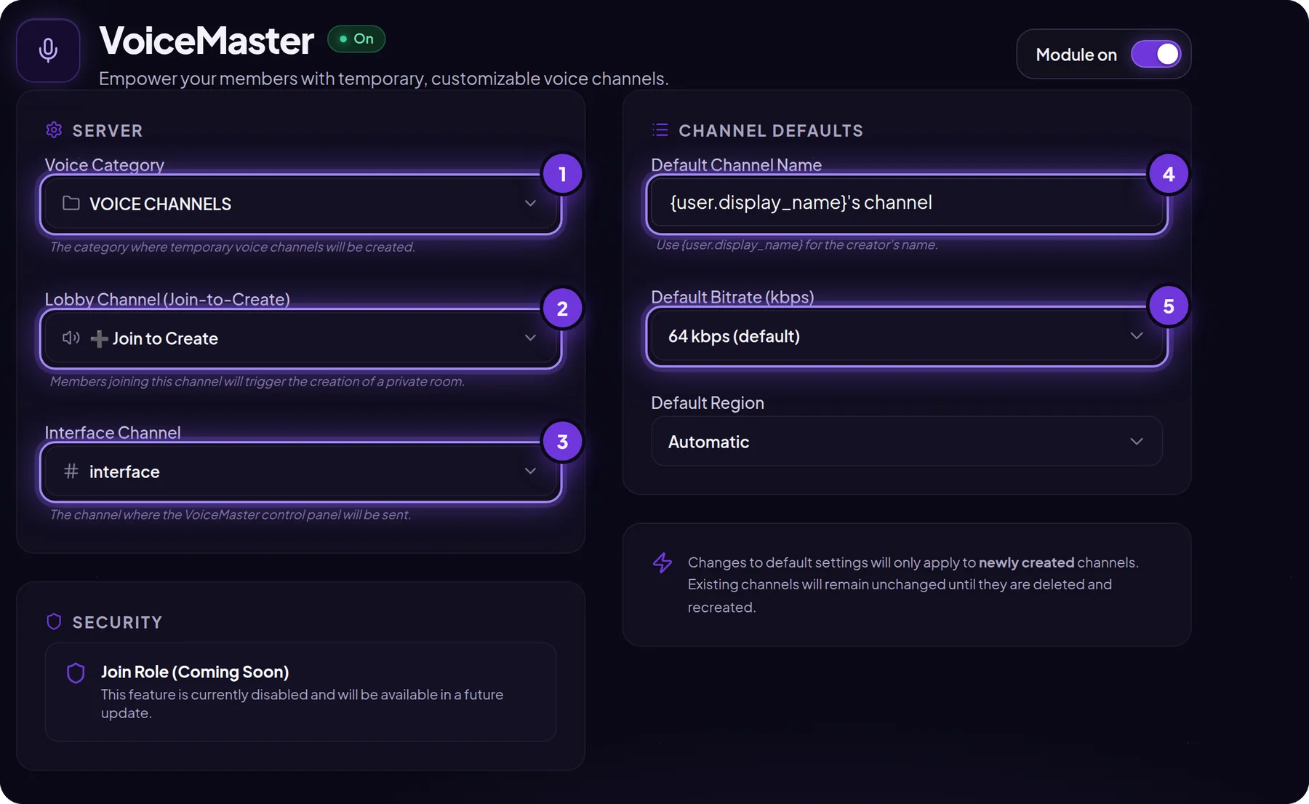Click the VoiceMaster microphone icon
The image size is (1309, 804).
pos(48,50)
